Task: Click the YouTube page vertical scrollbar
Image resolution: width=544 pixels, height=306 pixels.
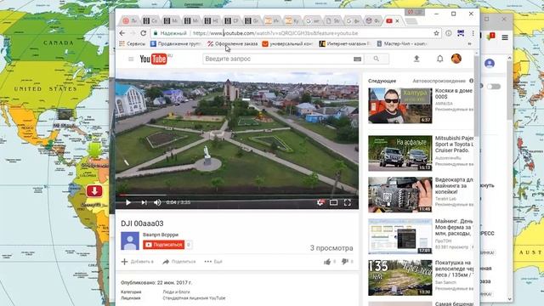Action: tap(476, 95)
